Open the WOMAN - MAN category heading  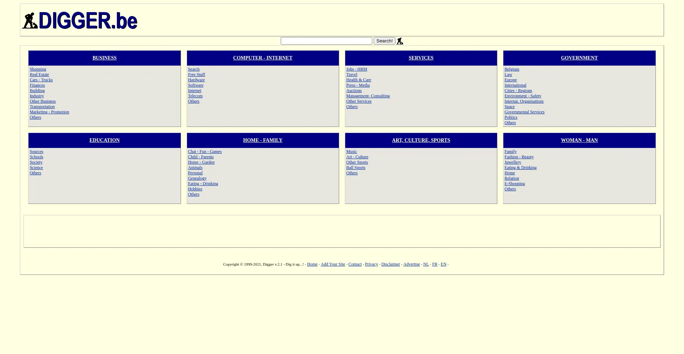point(579,140)
